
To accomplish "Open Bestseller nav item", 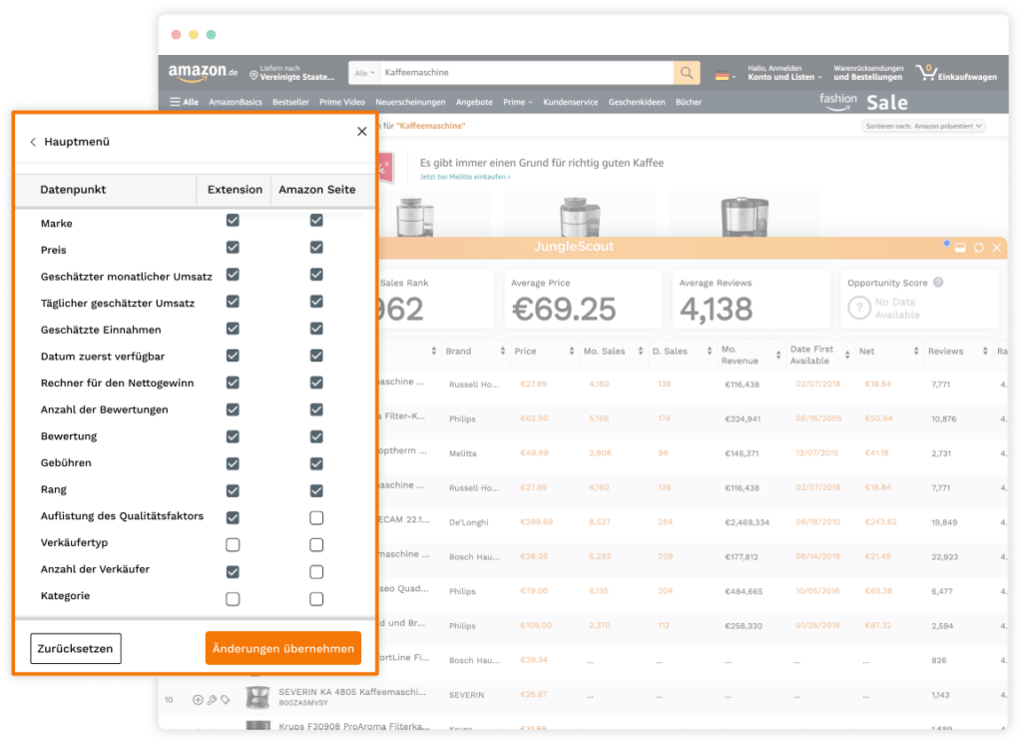I will tap(290, 103).
